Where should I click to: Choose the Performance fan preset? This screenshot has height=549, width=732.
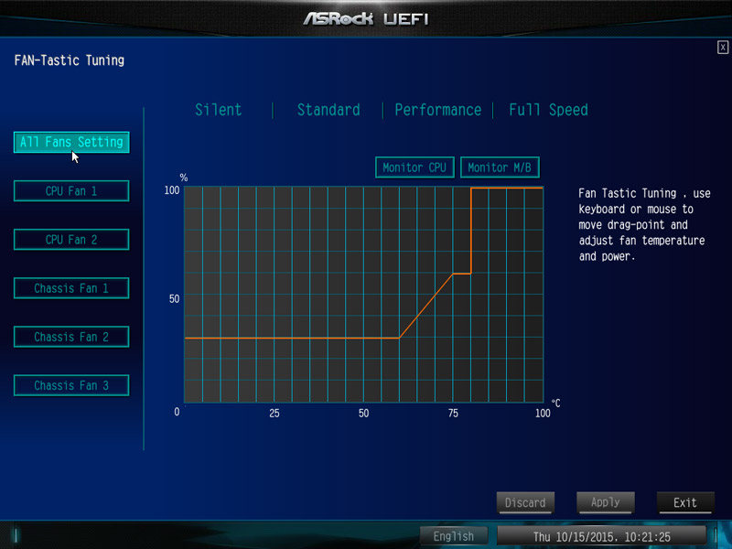(x=438, y=110)
